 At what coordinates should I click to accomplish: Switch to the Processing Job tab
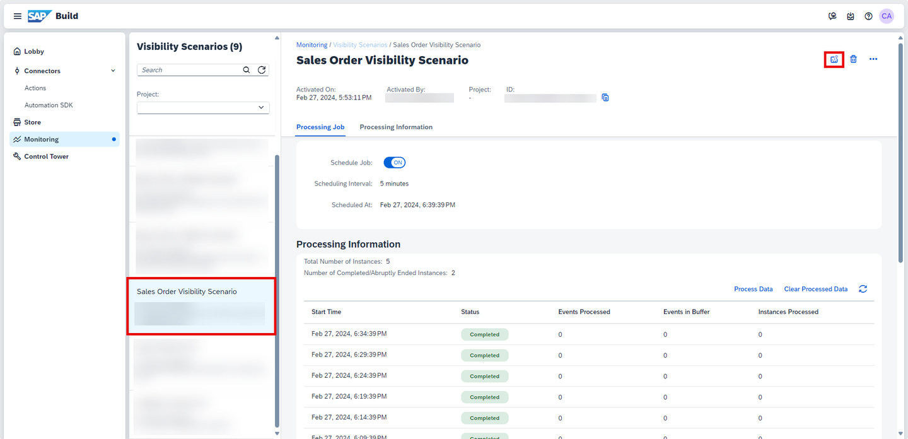click(320, 127)
